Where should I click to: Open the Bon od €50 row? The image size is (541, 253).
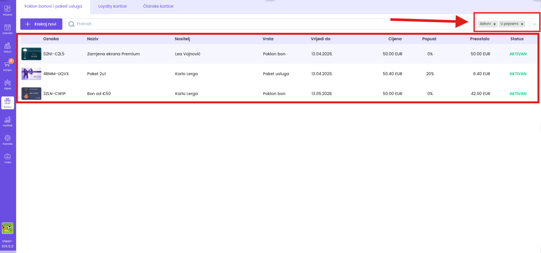click(x=99, y=94)
